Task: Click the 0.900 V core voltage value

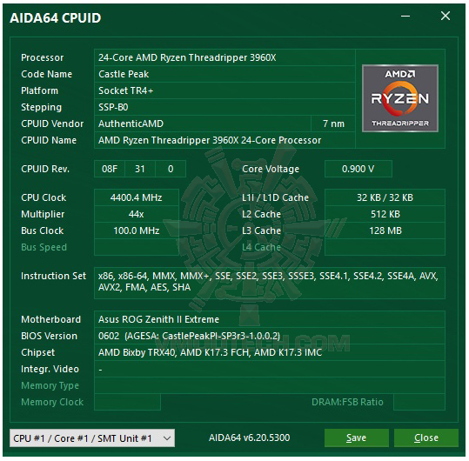Action: (358, 169)
